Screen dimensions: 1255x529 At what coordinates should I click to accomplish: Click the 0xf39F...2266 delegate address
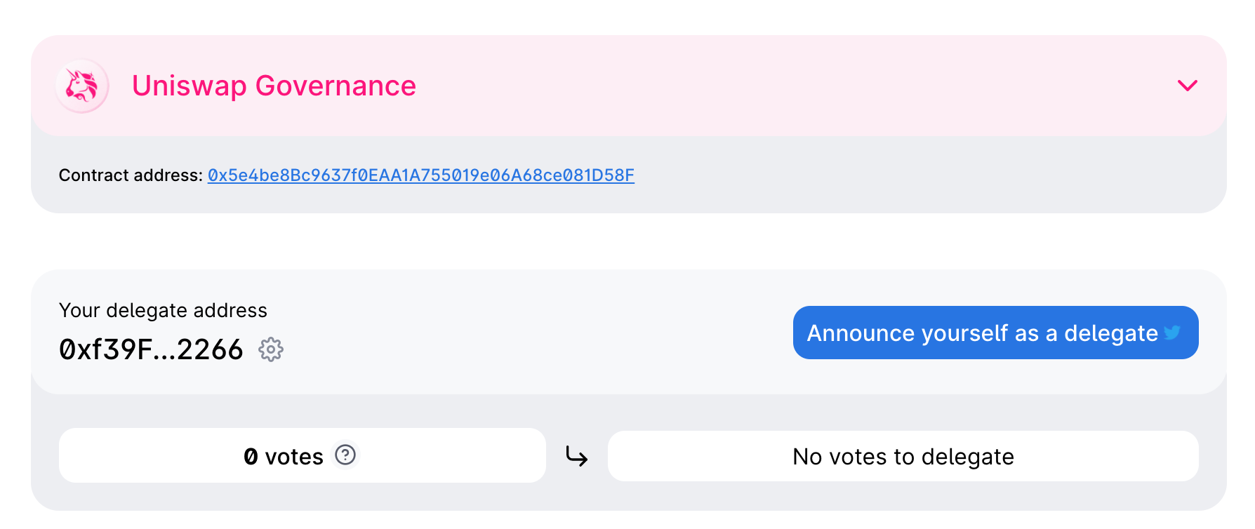151,349
